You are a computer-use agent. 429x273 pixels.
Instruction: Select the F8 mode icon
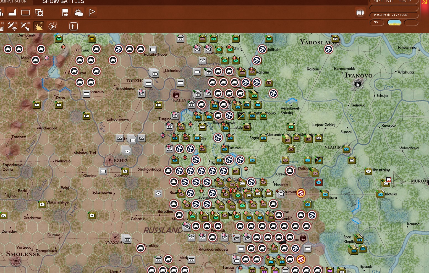coord(2,26)
